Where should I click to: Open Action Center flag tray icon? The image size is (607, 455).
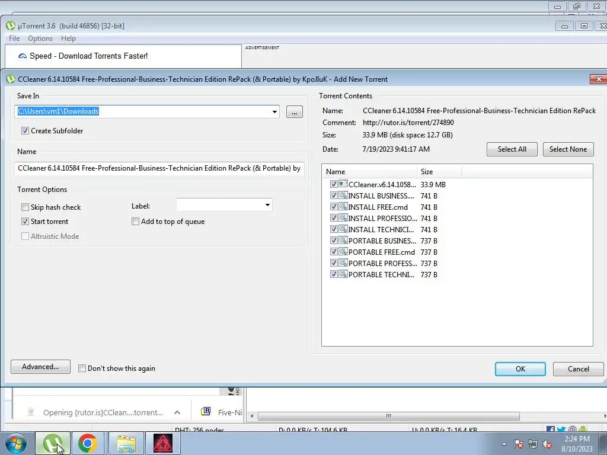click(x=519, y=444)
